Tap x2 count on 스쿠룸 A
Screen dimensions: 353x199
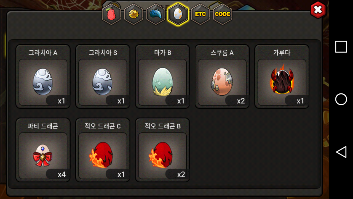(241, 101)
